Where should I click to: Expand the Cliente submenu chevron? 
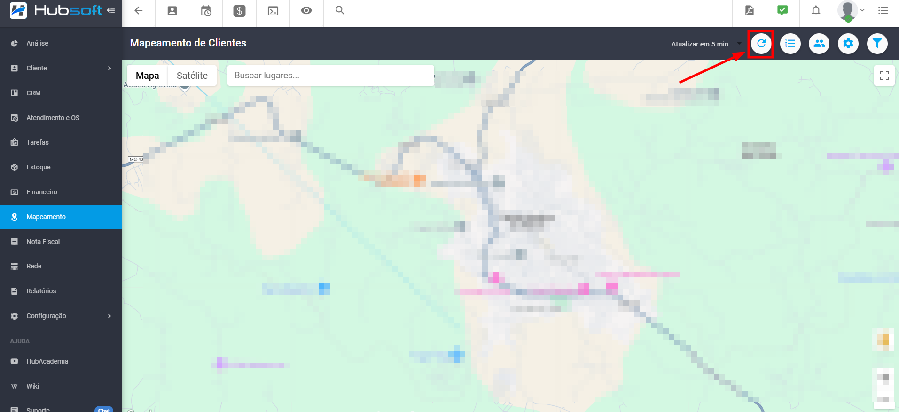[x=109, y=68]
